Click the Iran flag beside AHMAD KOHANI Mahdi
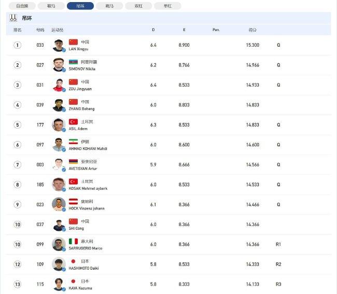The height and width of the screenshot is (294, 337). 73,142
